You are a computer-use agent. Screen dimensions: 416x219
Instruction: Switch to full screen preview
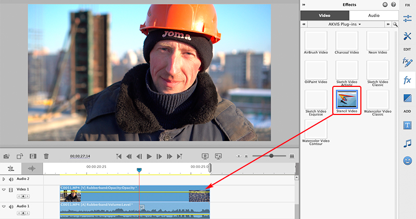click(x=218, y=156)
